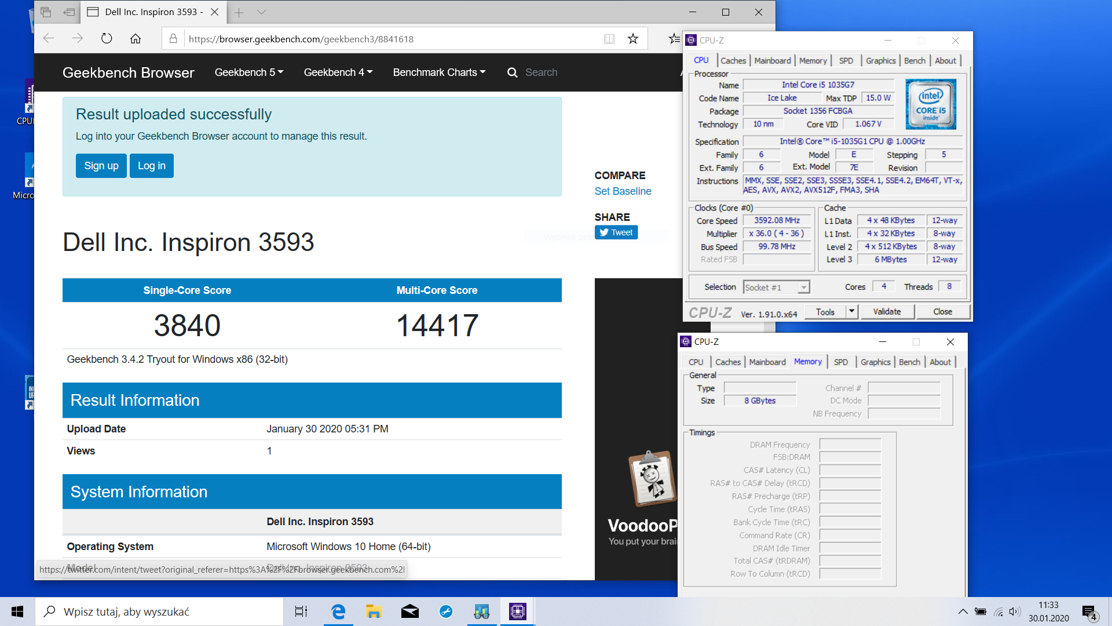Click CPU-Z icon on taskbar
Viewport: 1112px width, 626px height.
(x=518, y=612)
